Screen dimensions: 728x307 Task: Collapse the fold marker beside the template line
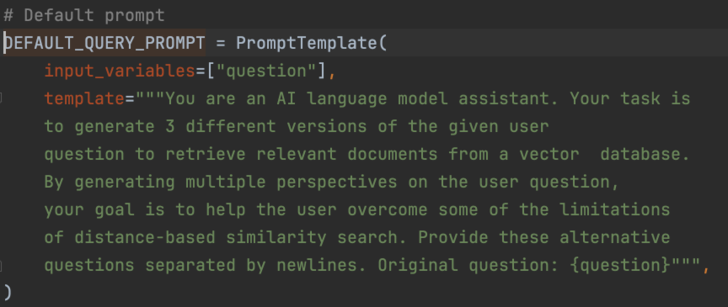[x=2, y=98]
